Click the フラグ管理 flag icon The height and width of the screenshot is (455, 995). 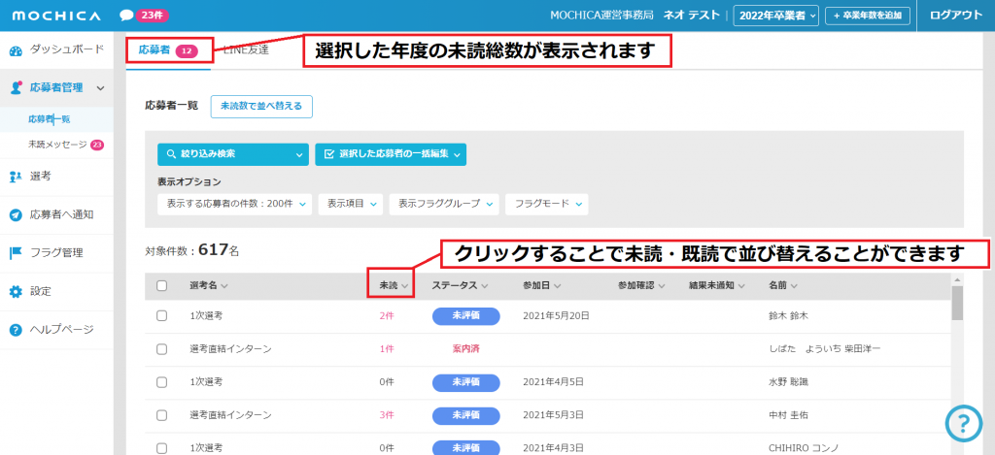(16, 253)
